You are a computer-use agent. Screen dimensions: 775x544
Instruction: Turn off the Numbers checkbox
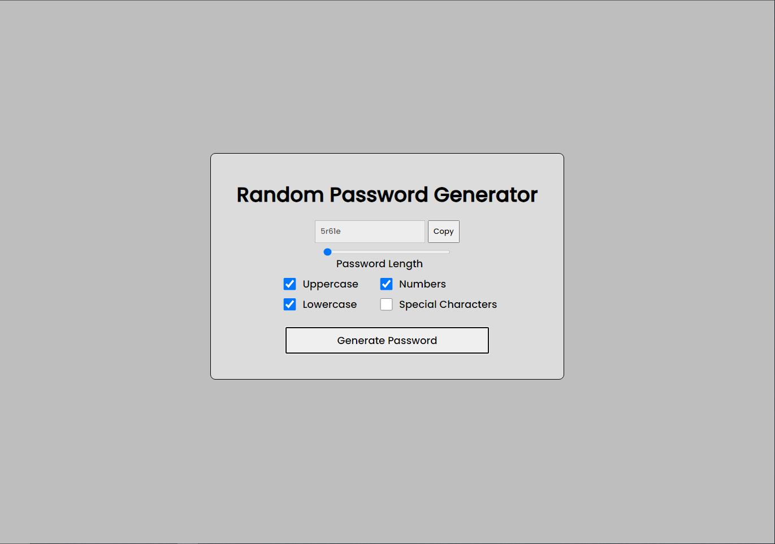[386, 284]
